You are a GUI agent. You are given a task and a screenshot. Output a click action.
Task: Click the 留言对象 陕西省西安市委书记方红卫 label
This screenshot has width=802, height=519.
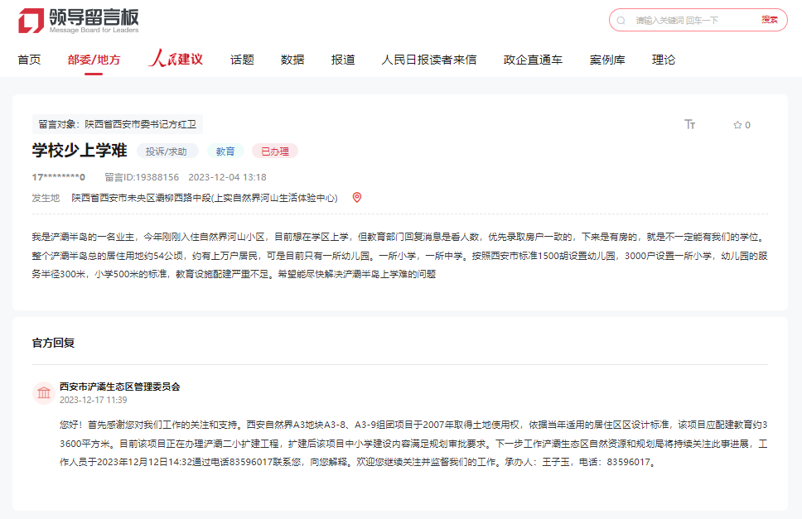click(x=117, y=124)
